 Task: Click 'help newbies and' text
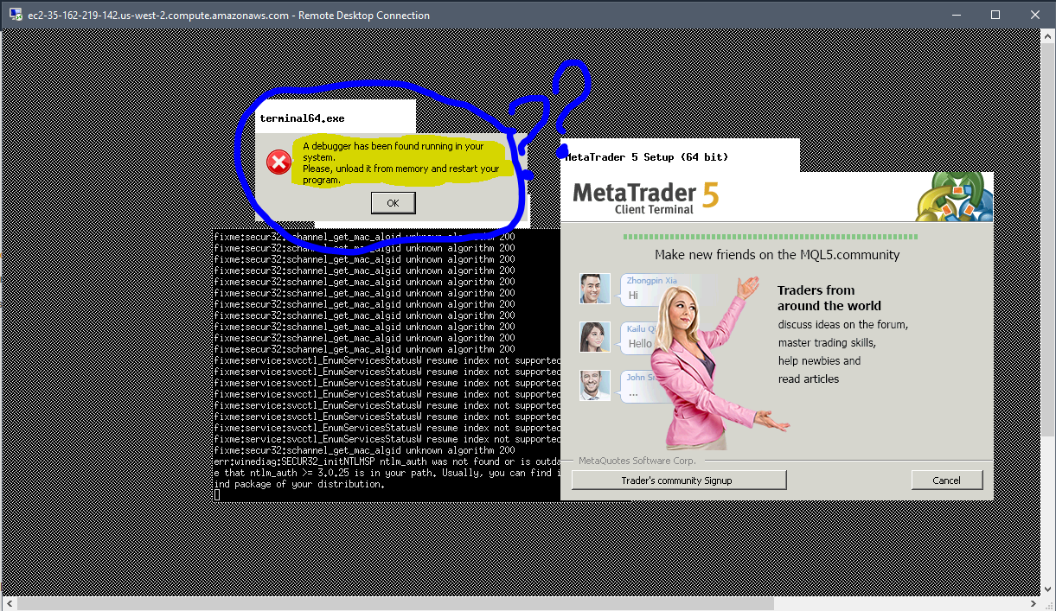(819, 361)
